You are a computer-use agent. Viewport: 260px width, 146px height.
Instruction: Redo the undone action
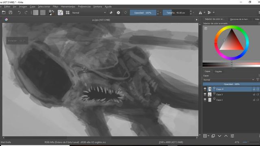point(26,13)
